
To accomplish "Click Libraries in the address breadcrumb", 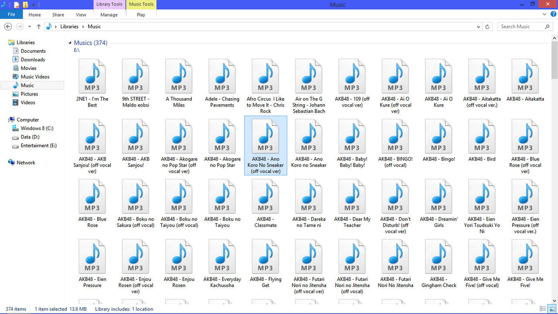I will [69, 27].
